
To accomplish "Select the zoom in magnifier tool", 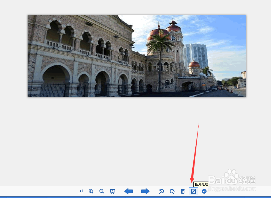I will 91,191.
